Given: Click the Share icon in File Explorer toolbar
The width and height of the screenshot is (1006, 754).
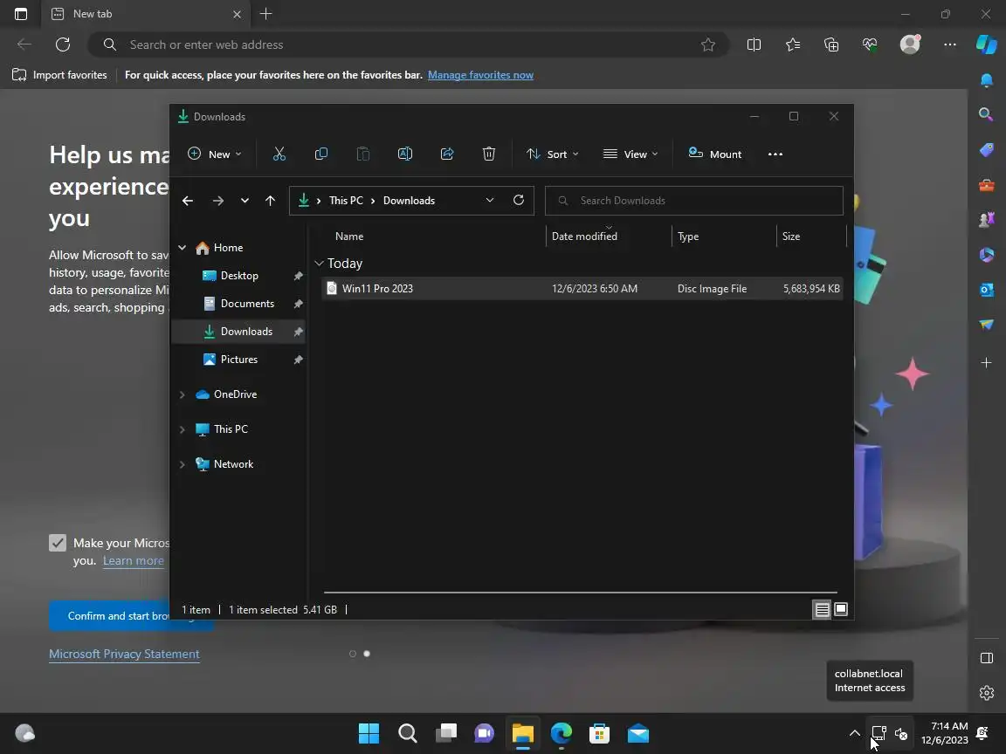Looking at the screenshot, I should click(447, 154).
